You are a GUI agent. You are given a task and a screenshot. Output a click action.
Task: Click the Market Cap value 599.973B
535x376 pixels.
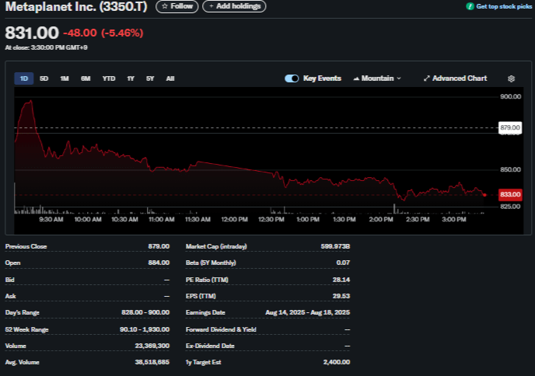click(x=335, y=246)
